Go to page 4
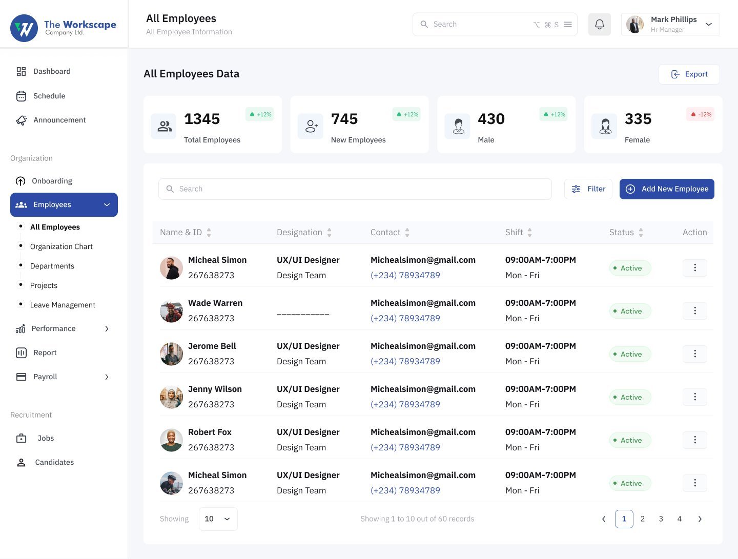This screenshot has width=738, height=559. (680, 519)
